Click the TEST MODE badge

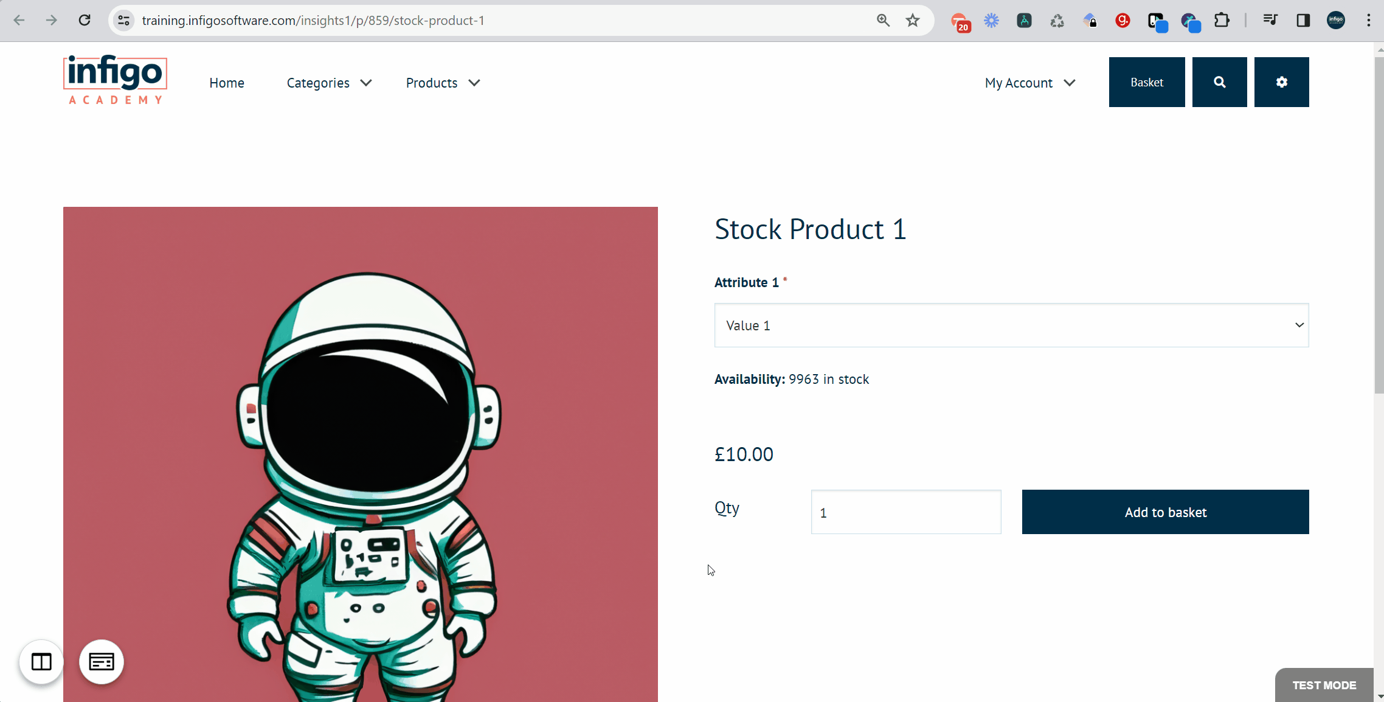pyautogui.click(x=1324, y=685)
